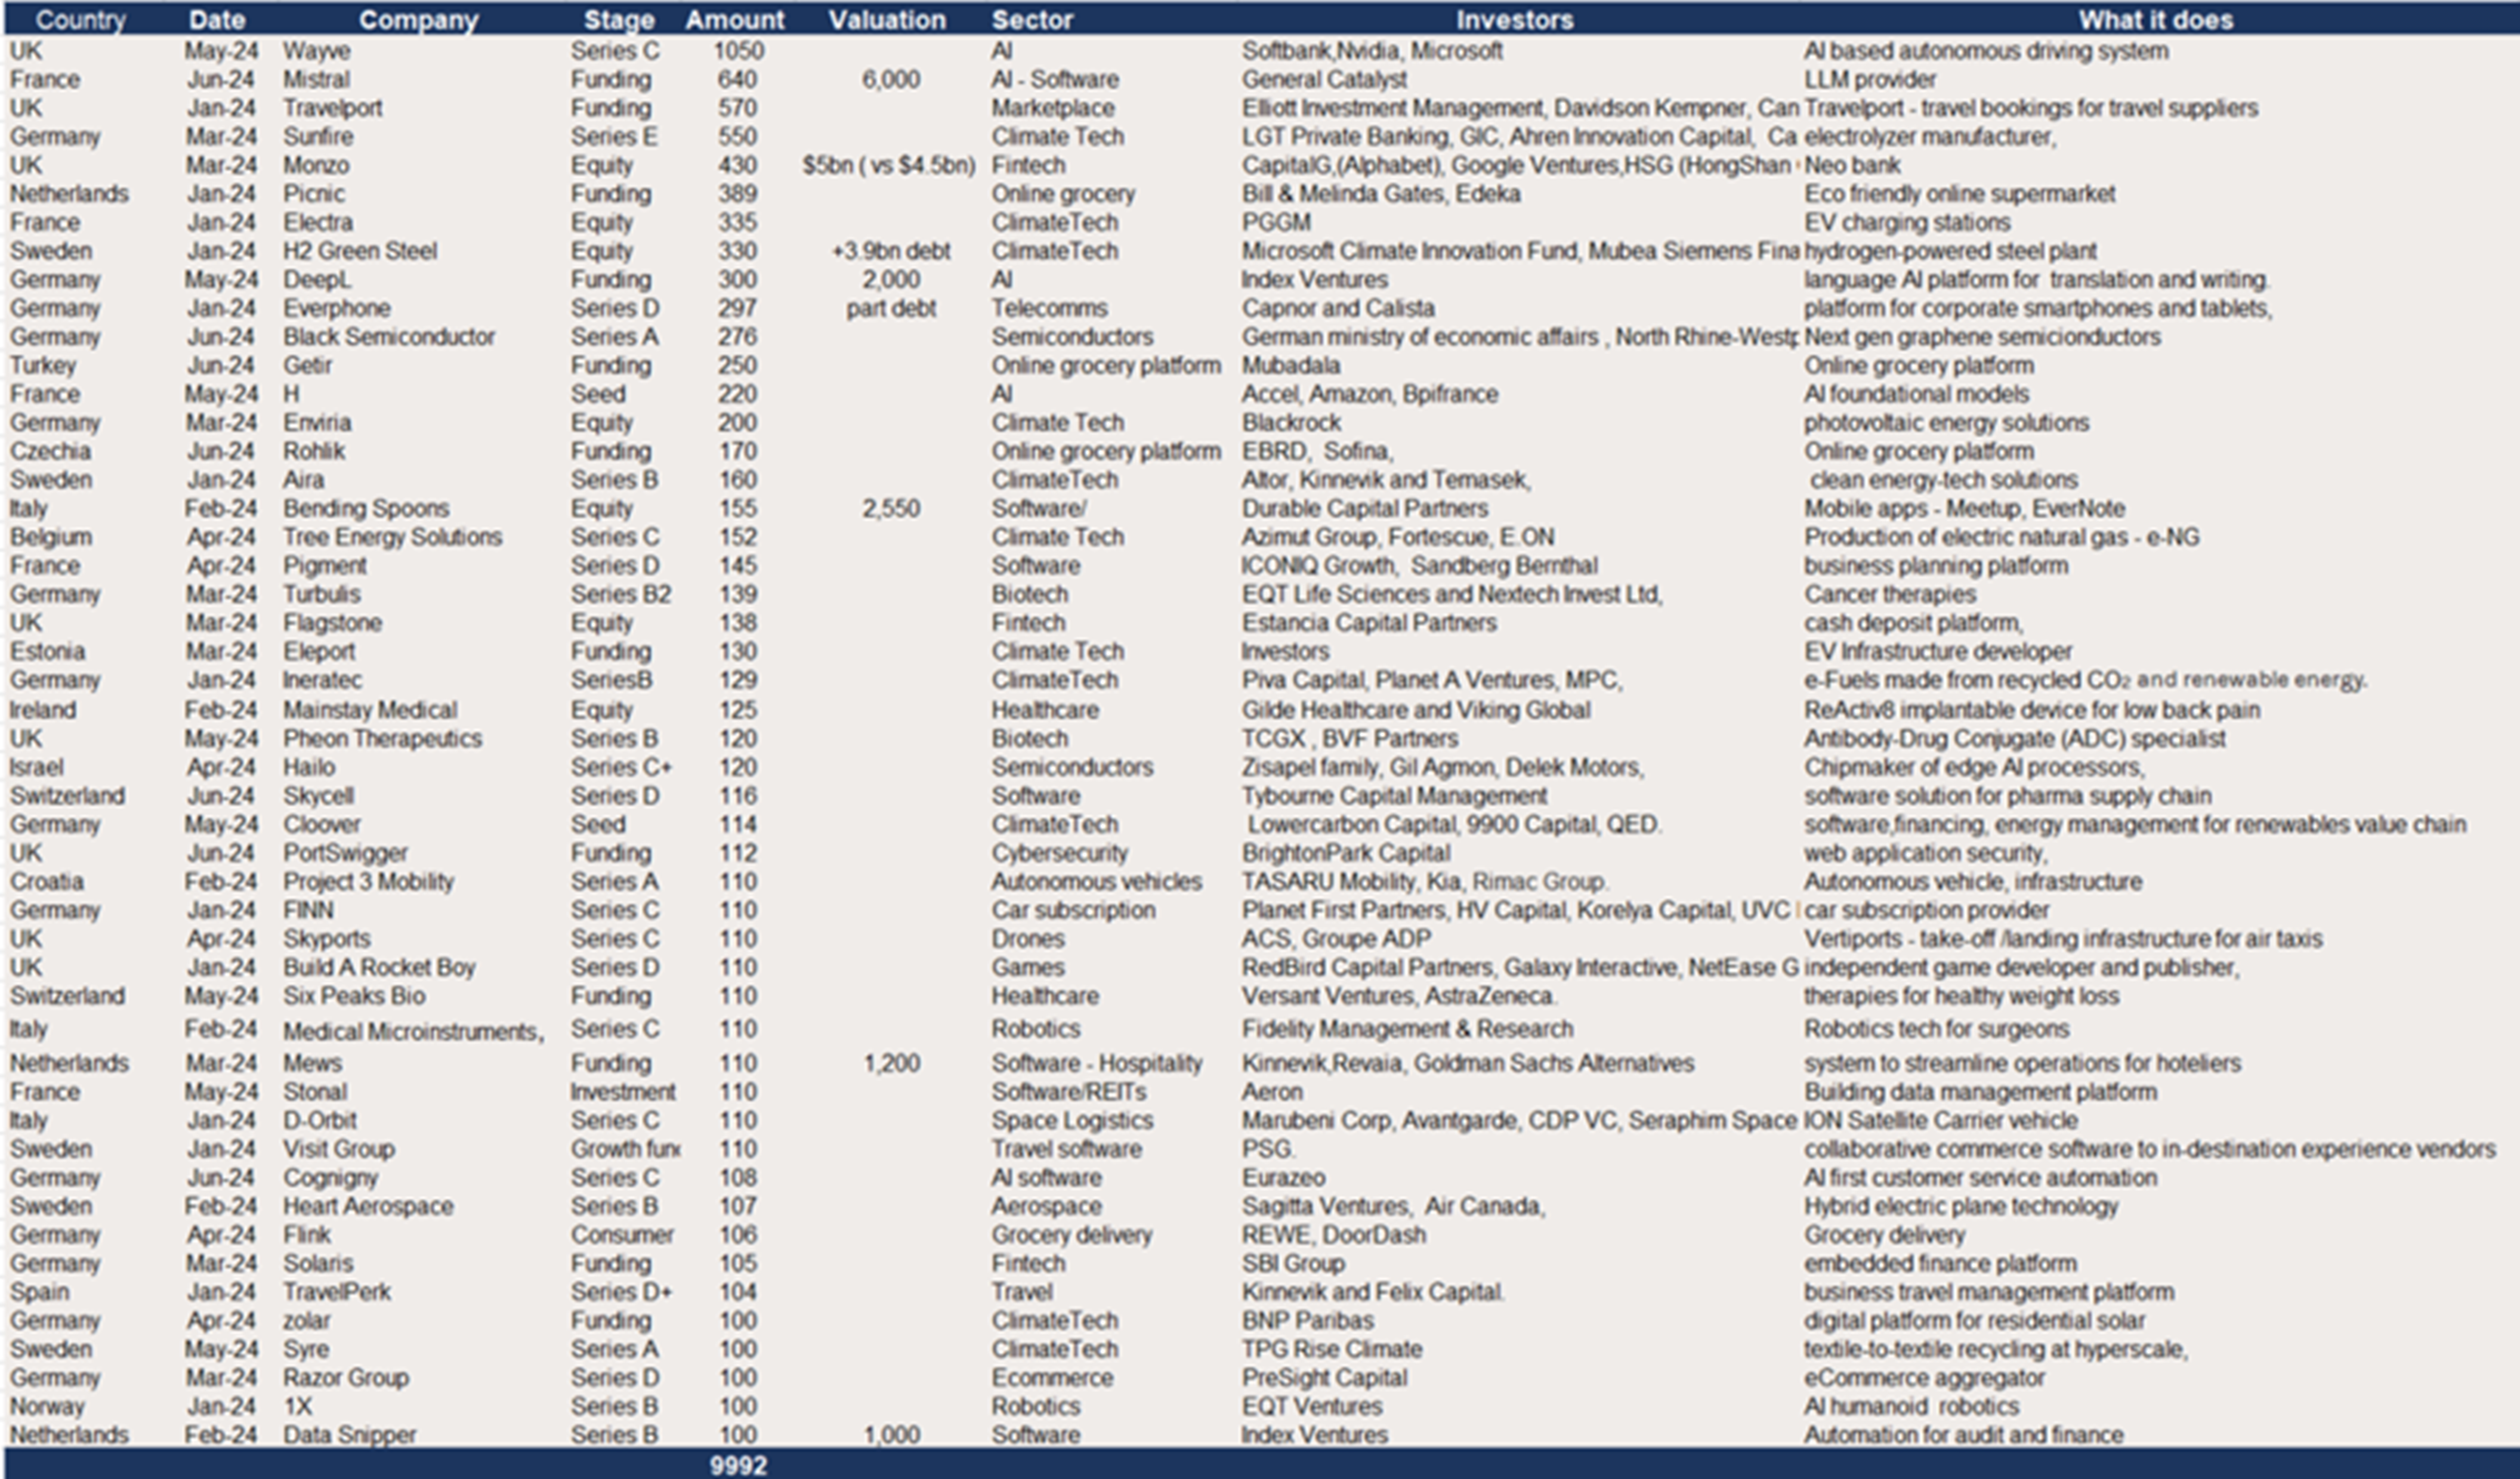Click the Amount column header
The width and height of the screenshot is (2520, 1479).
pos(735,20)
